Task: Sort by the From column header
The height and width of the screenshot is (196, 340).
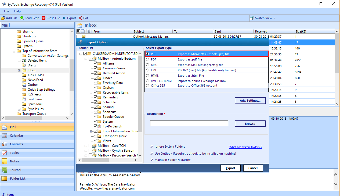Action: 112,31
